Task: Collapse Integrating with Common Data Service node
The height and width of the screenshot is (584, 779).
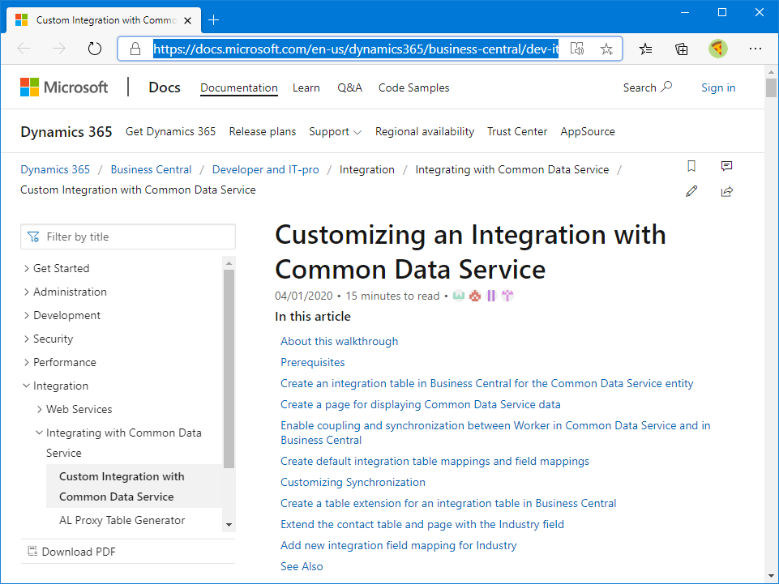Action: click(x=39, y=433)
